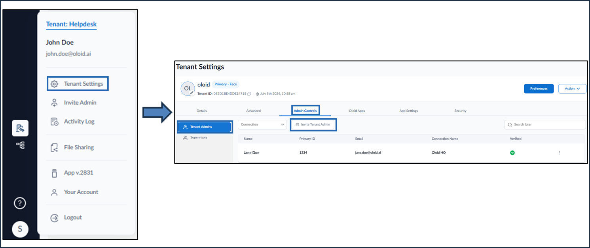Click Jane Doe's green verified checkmark

512,152
